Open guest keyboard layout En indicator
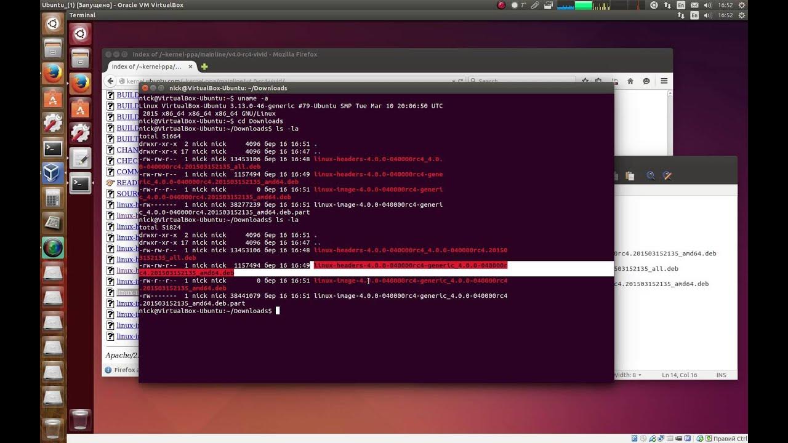The width and height of the screenshot is (788, 443). click(x=695, y=15)
